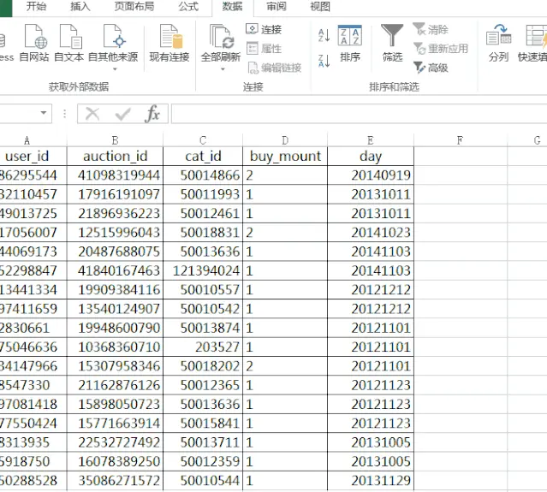Select column D header
Screen dimensions: 547x492
(x=285, y=140)
